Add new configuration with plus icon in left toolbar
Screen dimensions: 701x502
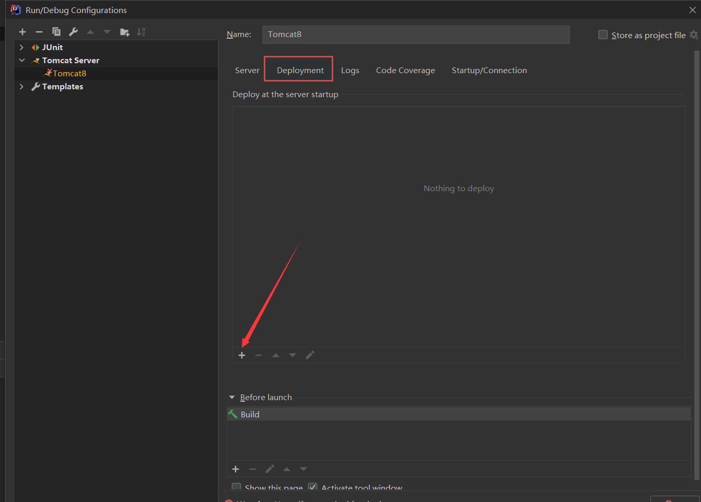point(22,32)
